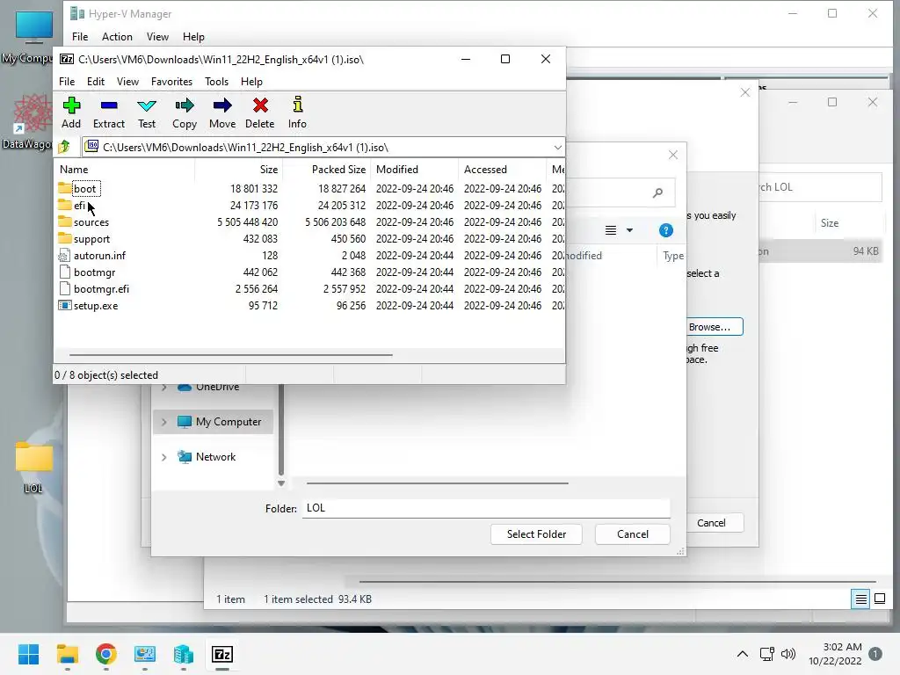The image size is (900, 675).
Task: Open 7-Zip Edit menu
Action: pos(95,82)
